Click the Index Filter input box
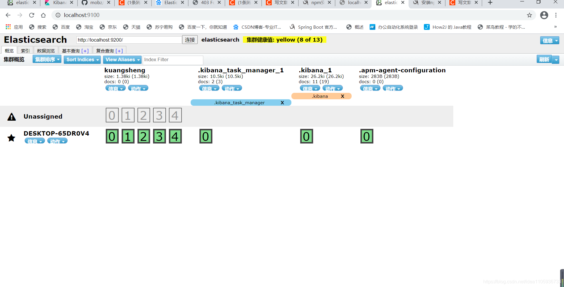The image size is (564, 287). coord(173,60)
